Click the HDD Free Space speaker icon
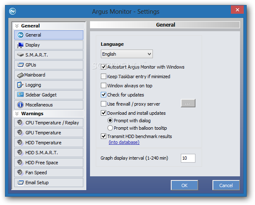The image size is (255, 205). (20, 163)
